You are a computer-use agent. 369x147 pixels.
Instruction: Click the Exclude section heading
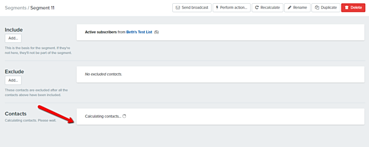[x=14, y=71]
